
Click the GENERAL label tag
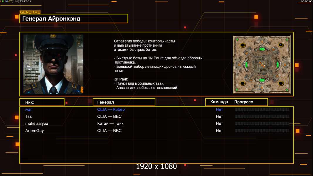(30, 12)
